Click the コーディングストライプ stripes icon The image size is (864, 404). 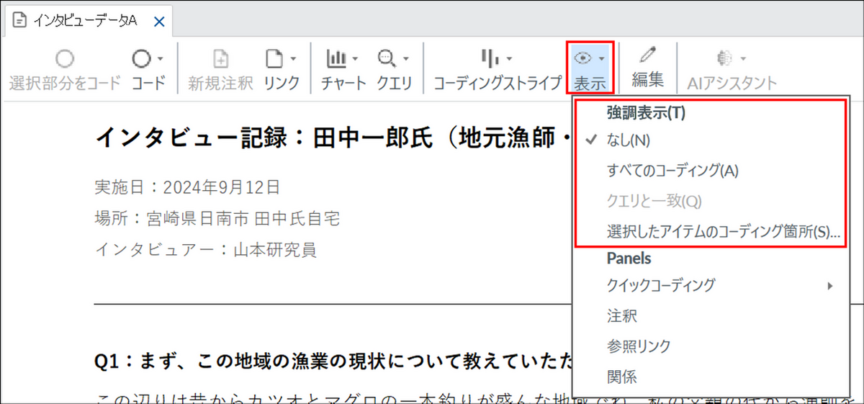[490, 59]
